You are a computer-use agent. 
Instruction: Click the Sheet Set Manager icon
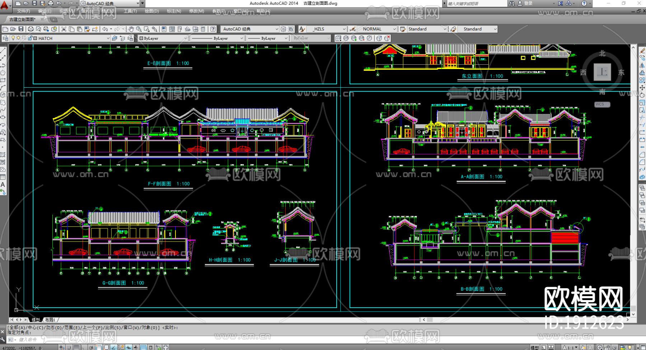point(187,29)
